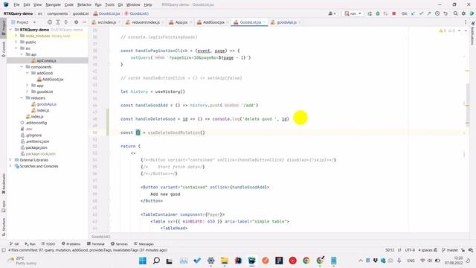Expand the node_modules folder

[x=16, y=36]
